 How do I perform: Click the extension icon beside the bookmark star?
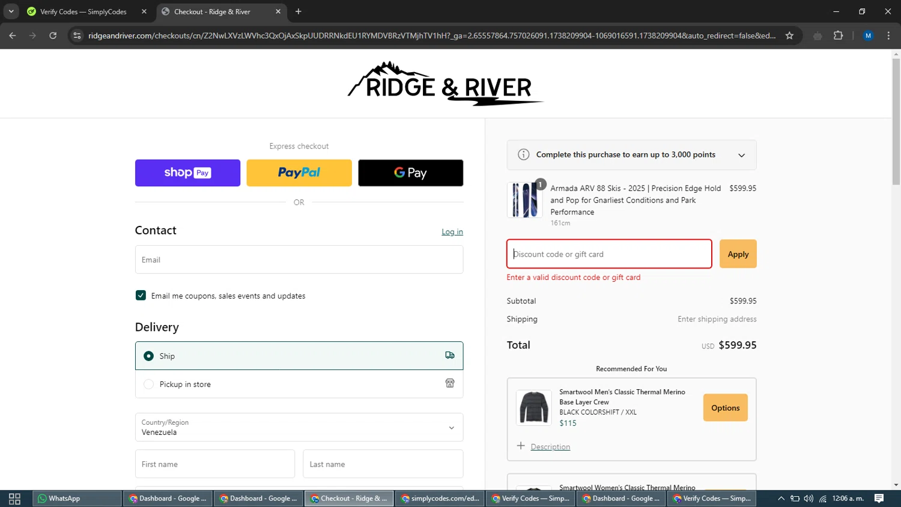(817, 35)
